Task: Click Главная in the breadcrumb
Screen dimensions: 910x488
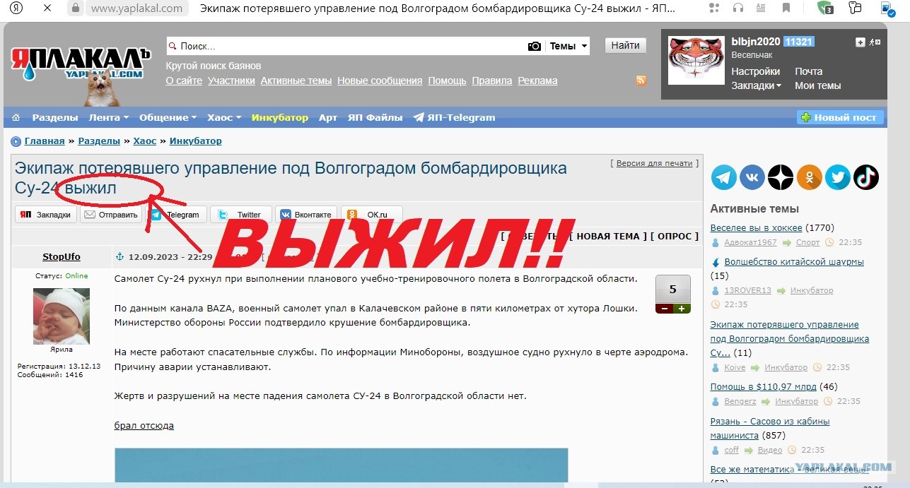Action: pos(45,141)
